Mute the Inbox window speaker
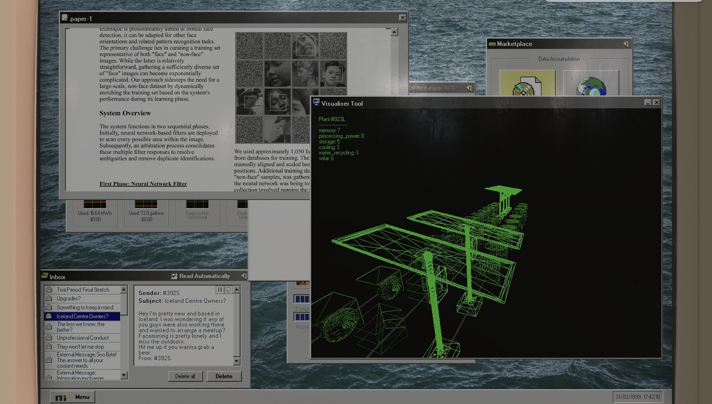 pyautogui.click(x=244, y=275)
